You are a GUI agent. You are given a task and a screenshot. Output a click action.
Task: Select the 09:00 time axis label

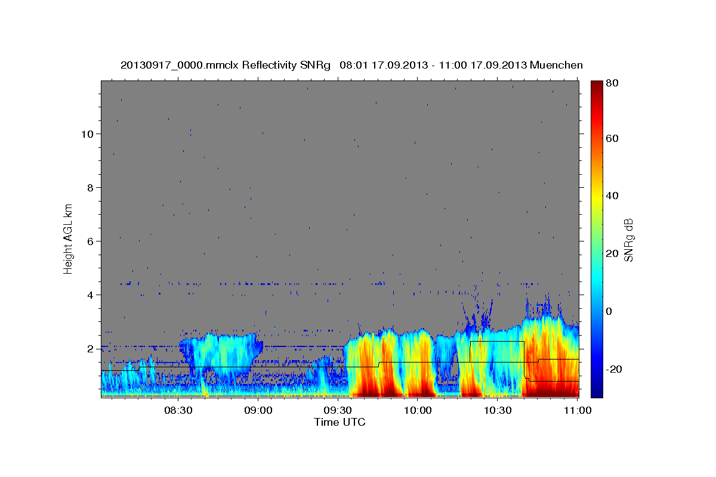coord(258,411)
